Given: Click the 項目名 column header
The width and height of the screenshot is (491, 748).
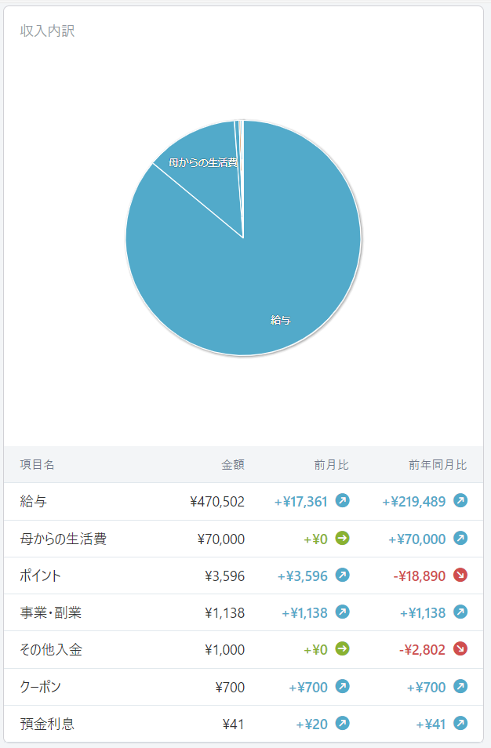Looking at the screenshot, I should pos(37,465).
